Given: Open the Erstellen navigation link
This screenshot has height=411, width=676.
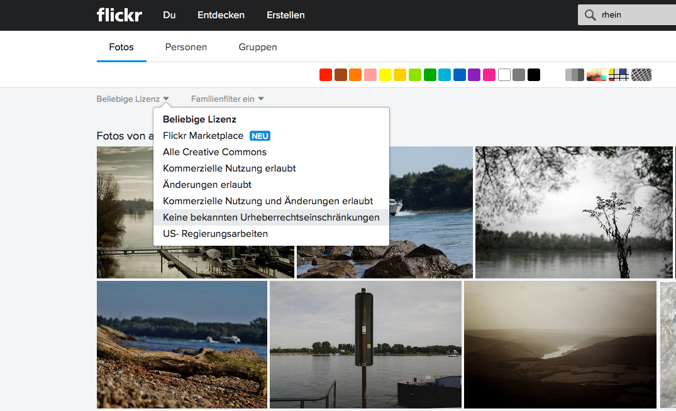Looking at the screenshot, I should 285,15.
